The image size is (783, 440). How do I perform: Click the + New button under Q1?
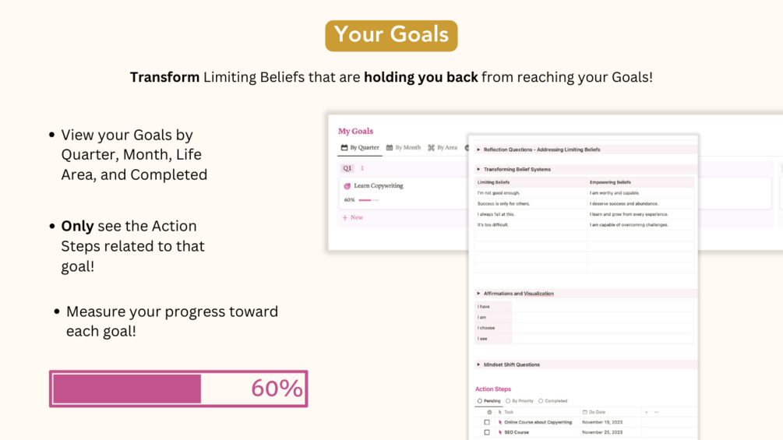click(353, 218)
